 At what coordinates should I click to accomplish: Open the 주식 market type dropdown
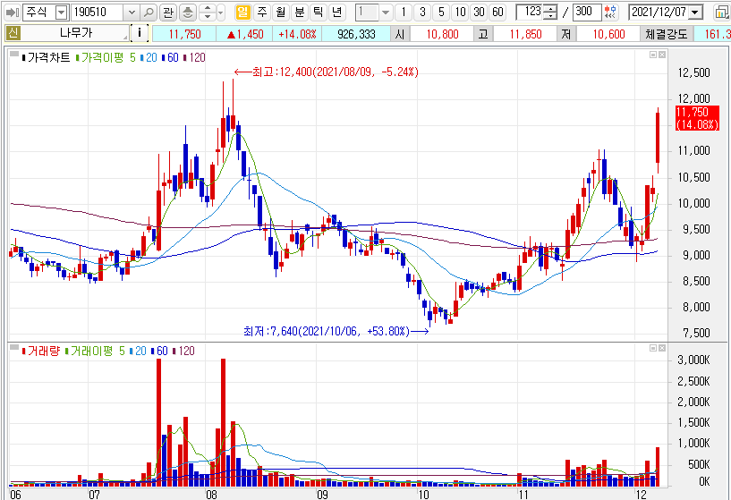(x=61, y=13)
